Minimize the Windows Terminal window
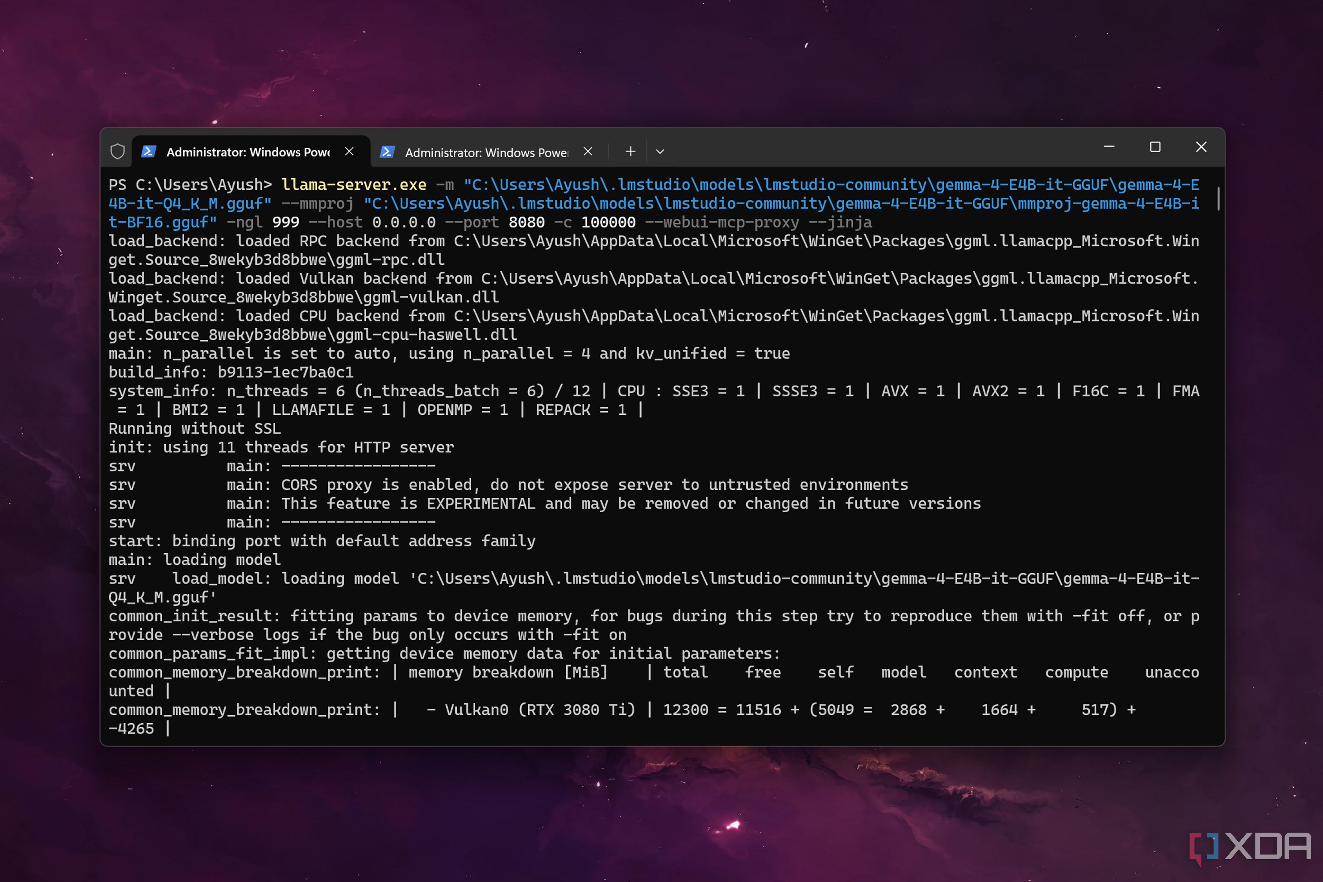This screenshot has height=882, width=1323. tap(1109, 147)
